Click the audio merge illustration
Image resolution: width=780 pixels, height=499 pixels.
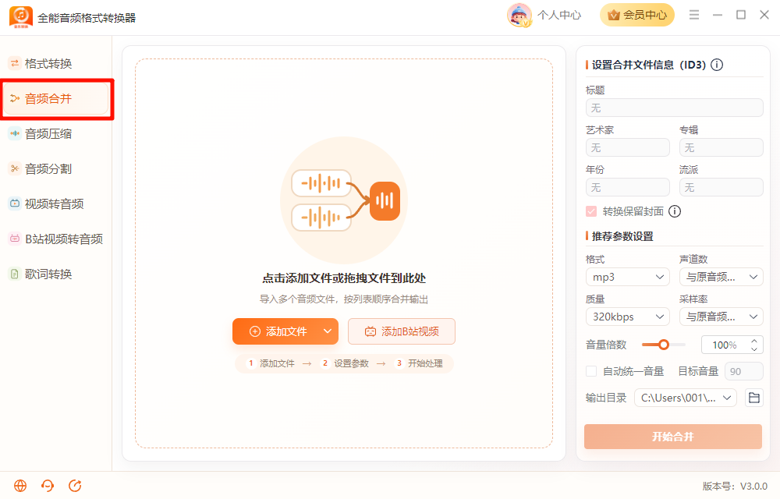[x=344, y=200]
